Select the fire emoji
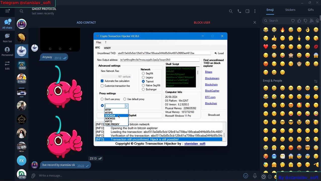 tap(282, 30)
